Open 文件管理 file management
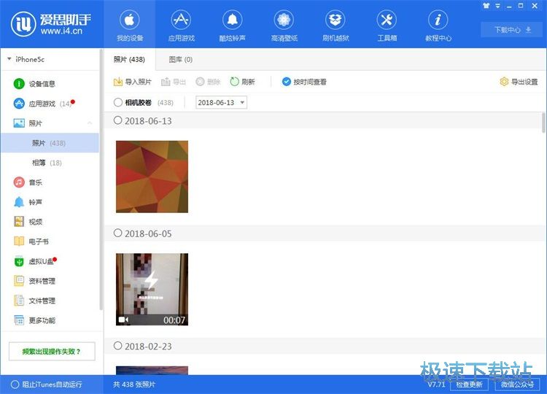 (34, 301)
